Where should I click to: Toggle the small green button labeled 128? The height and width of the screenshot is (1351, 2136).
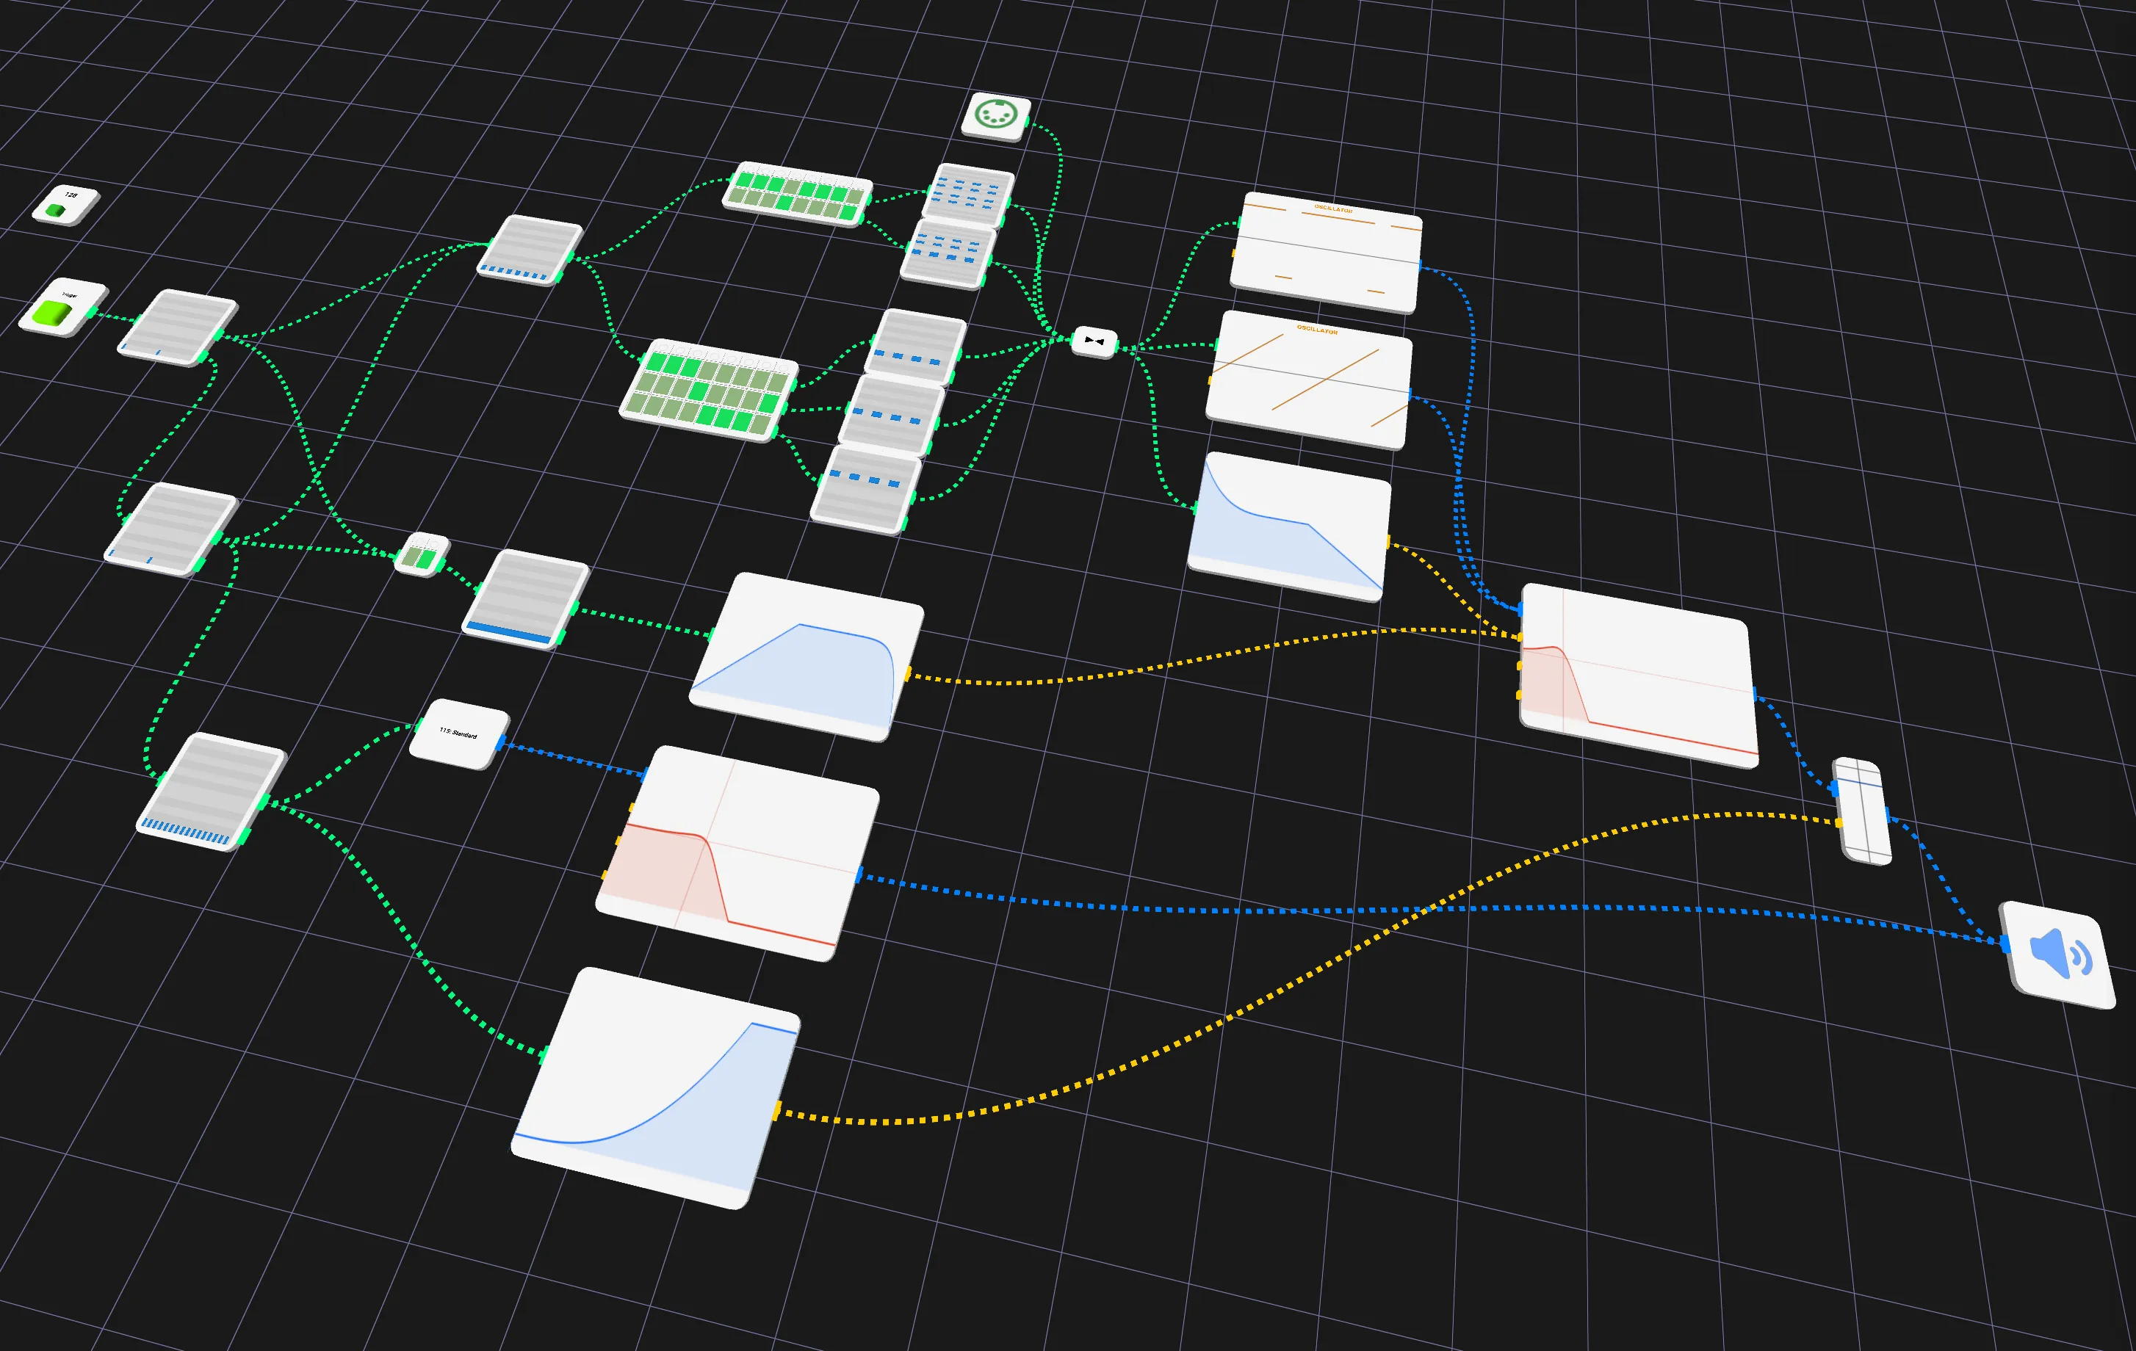coord(65,204)
